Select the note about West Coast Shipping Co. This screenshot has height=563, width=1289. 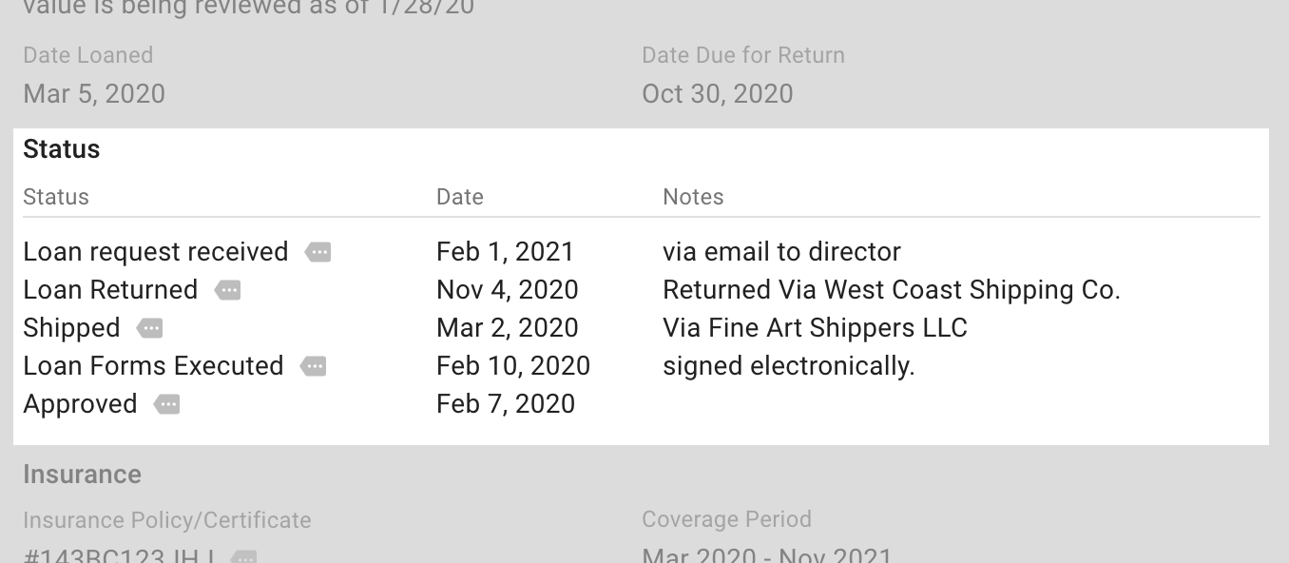pyautogui.click(x=891, y=290)
